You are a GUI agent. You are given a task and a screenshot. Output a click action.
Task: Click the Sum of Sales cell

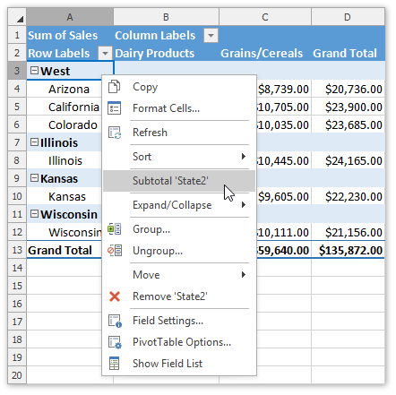tap(70, 35)
